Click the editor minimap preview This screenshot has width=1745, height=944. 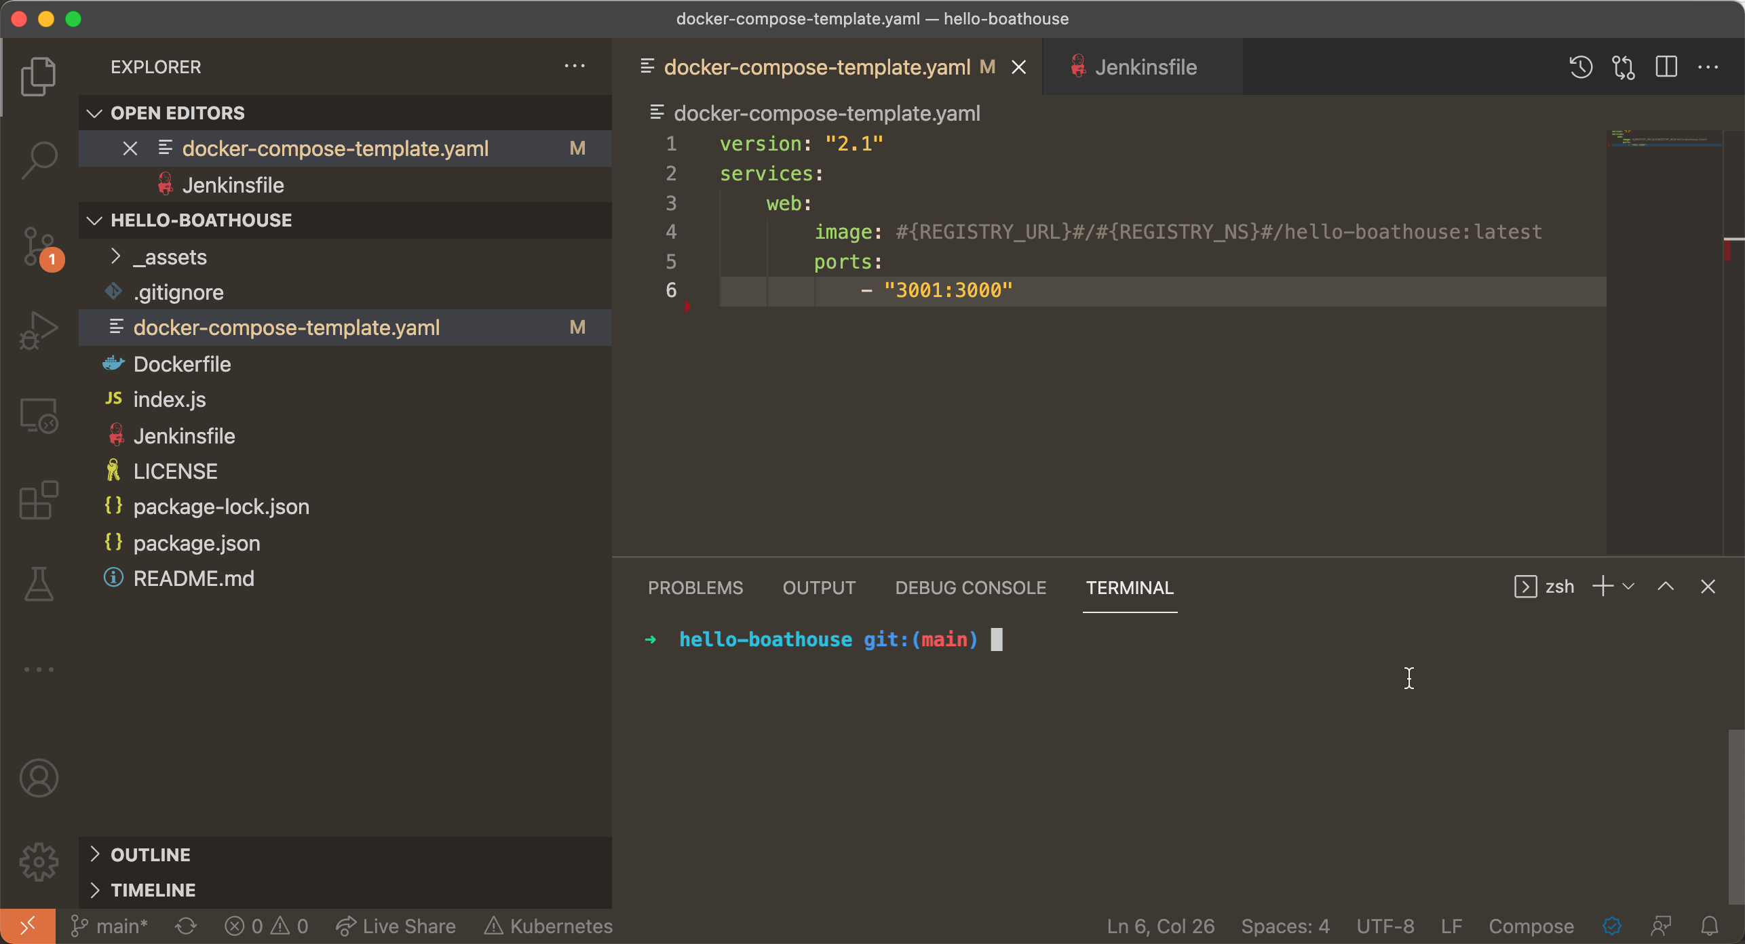click(x=1664, y=342)
